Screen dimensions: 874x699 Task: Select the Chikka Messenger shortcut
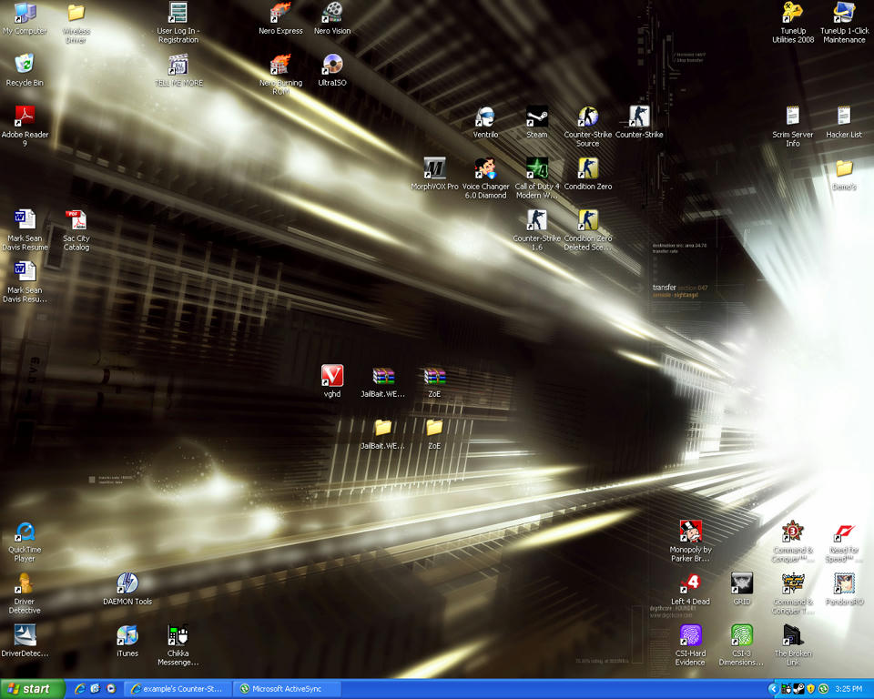pos(178,645)
